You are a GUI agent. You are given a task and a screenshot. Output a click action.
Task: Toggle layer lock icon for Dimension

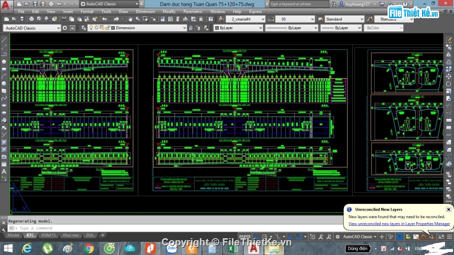(x=108, y=28)
